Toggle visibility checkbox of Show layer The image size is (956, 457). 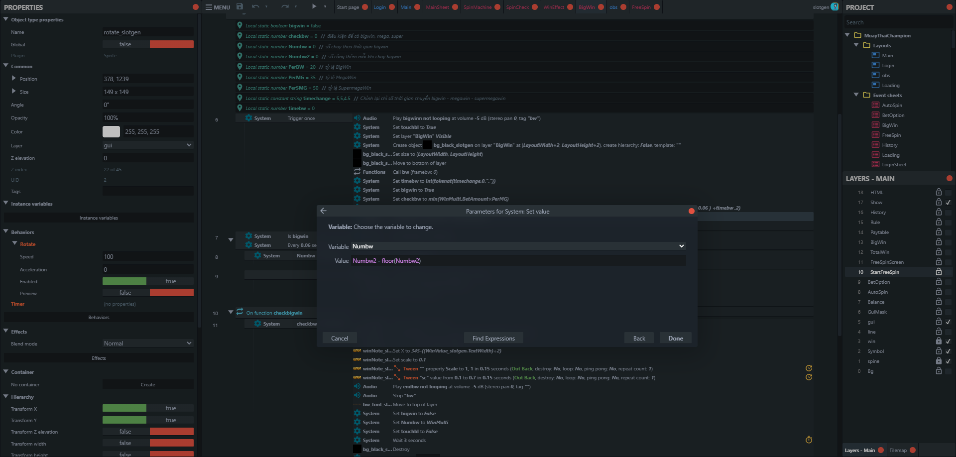pyautogui.click(x=948, y=203)
